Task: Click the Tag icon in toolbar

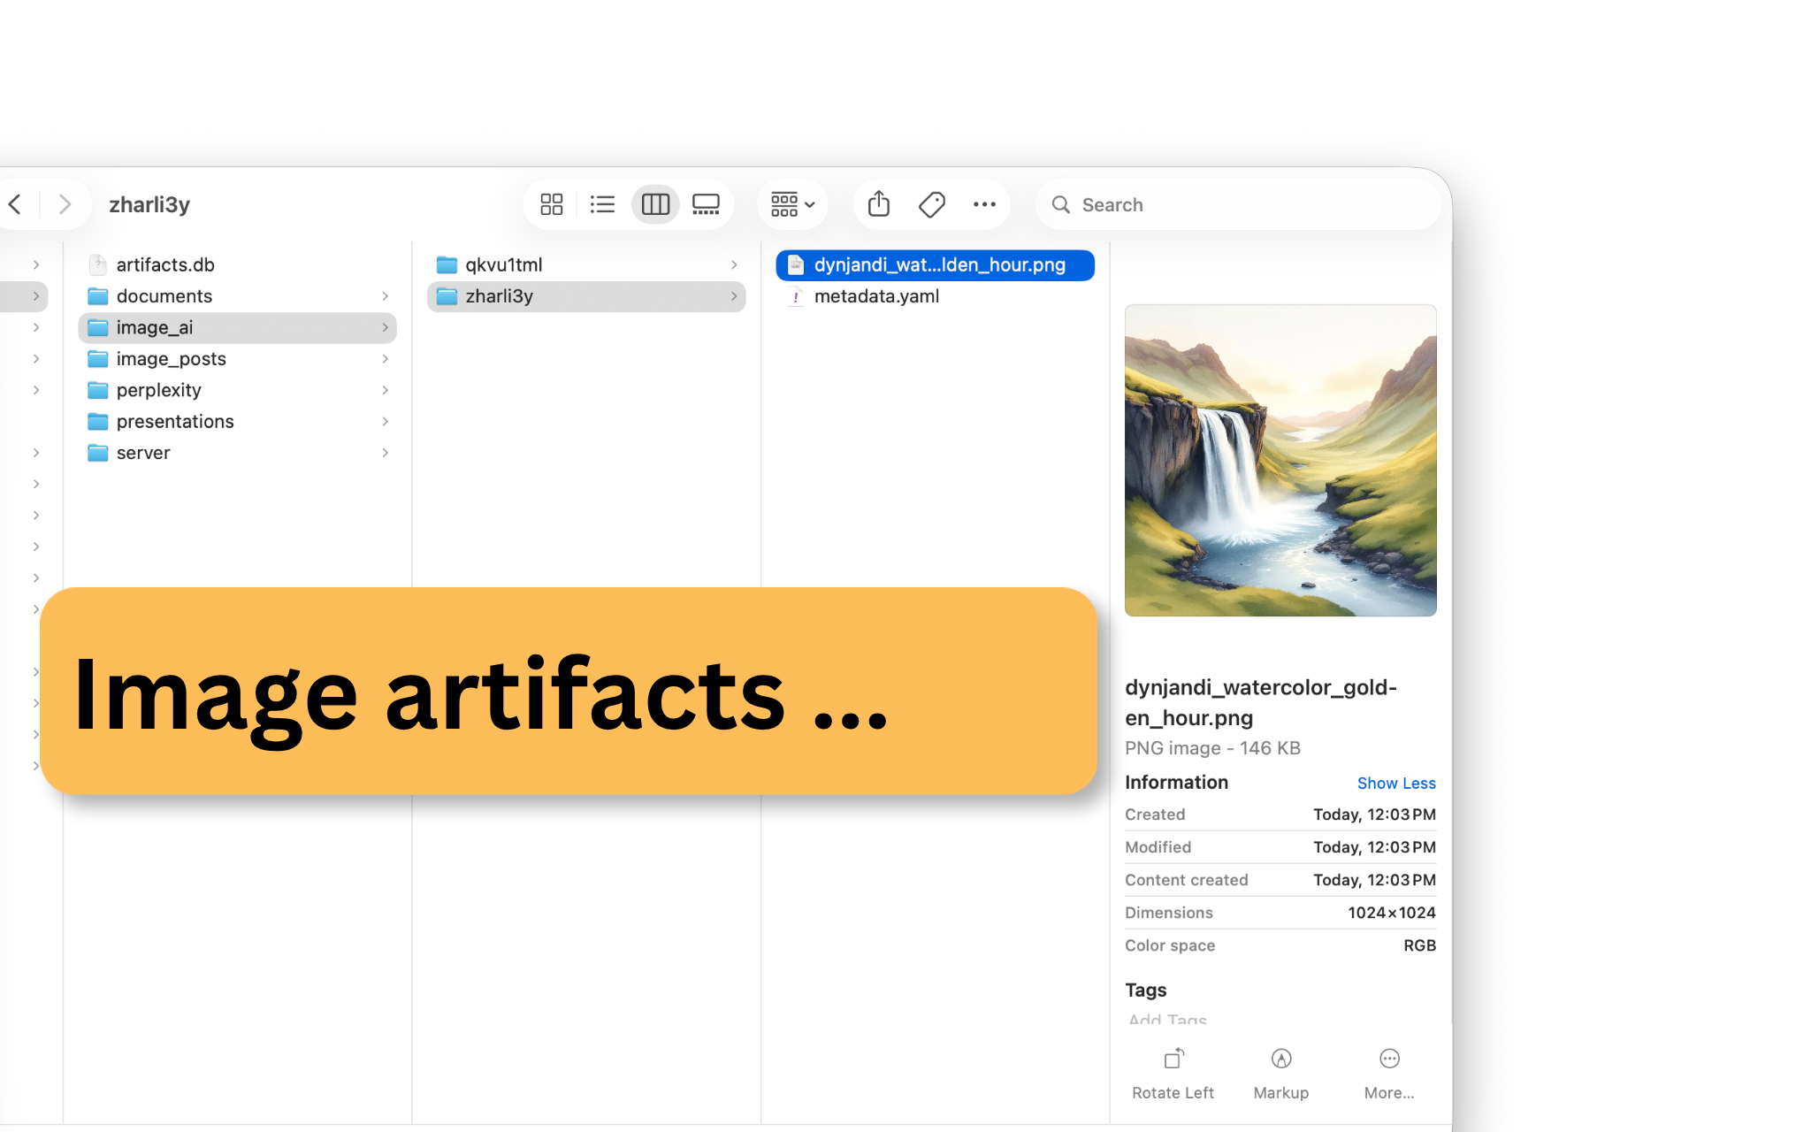Action: point(932,204)
